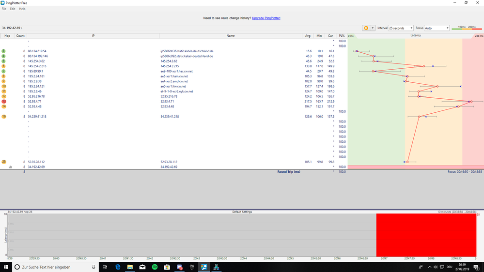Select the green hop 7 circle
The image size is (484, 272).
(x=3, y=71)
